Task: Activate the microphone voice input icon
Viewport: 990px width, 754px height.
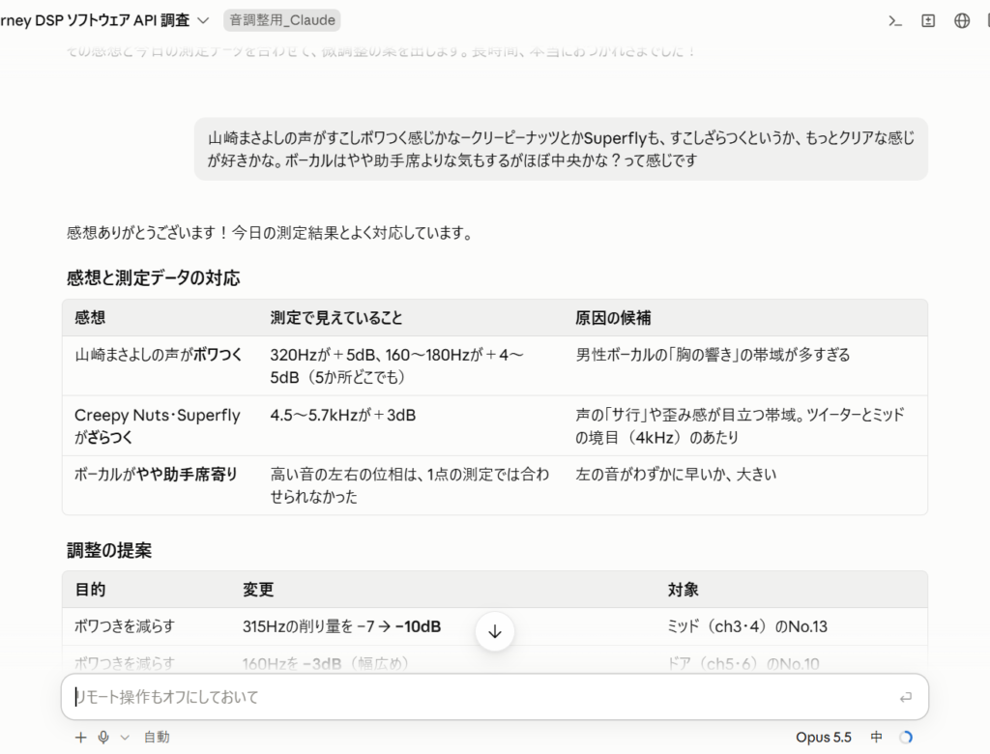Action: tap(103, 737)
